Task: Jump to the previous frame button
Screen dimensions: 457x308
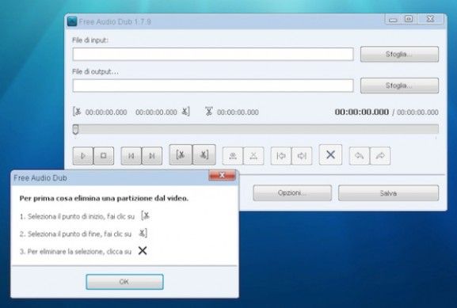Action: click(131, 156)
